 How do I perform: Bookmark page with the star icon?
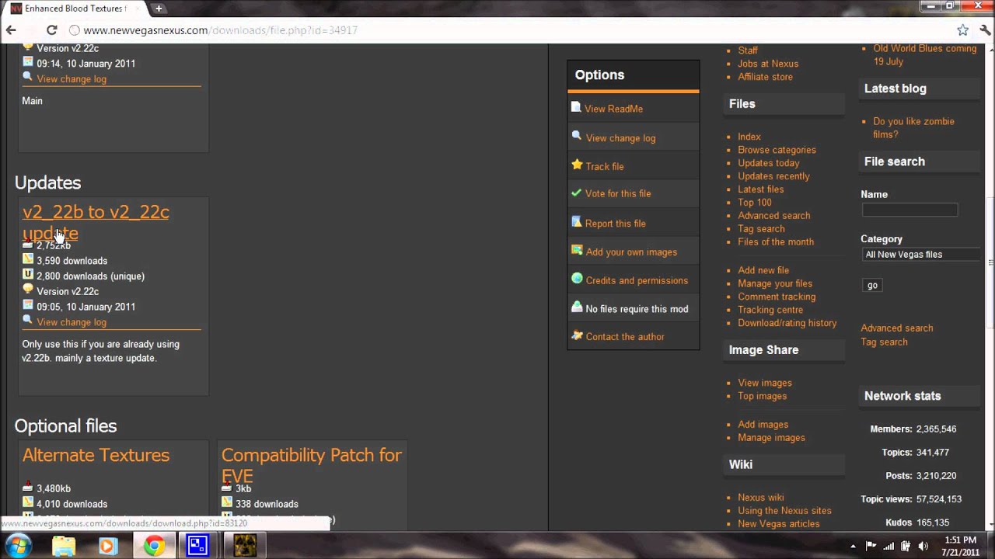(x=962, y=30)
